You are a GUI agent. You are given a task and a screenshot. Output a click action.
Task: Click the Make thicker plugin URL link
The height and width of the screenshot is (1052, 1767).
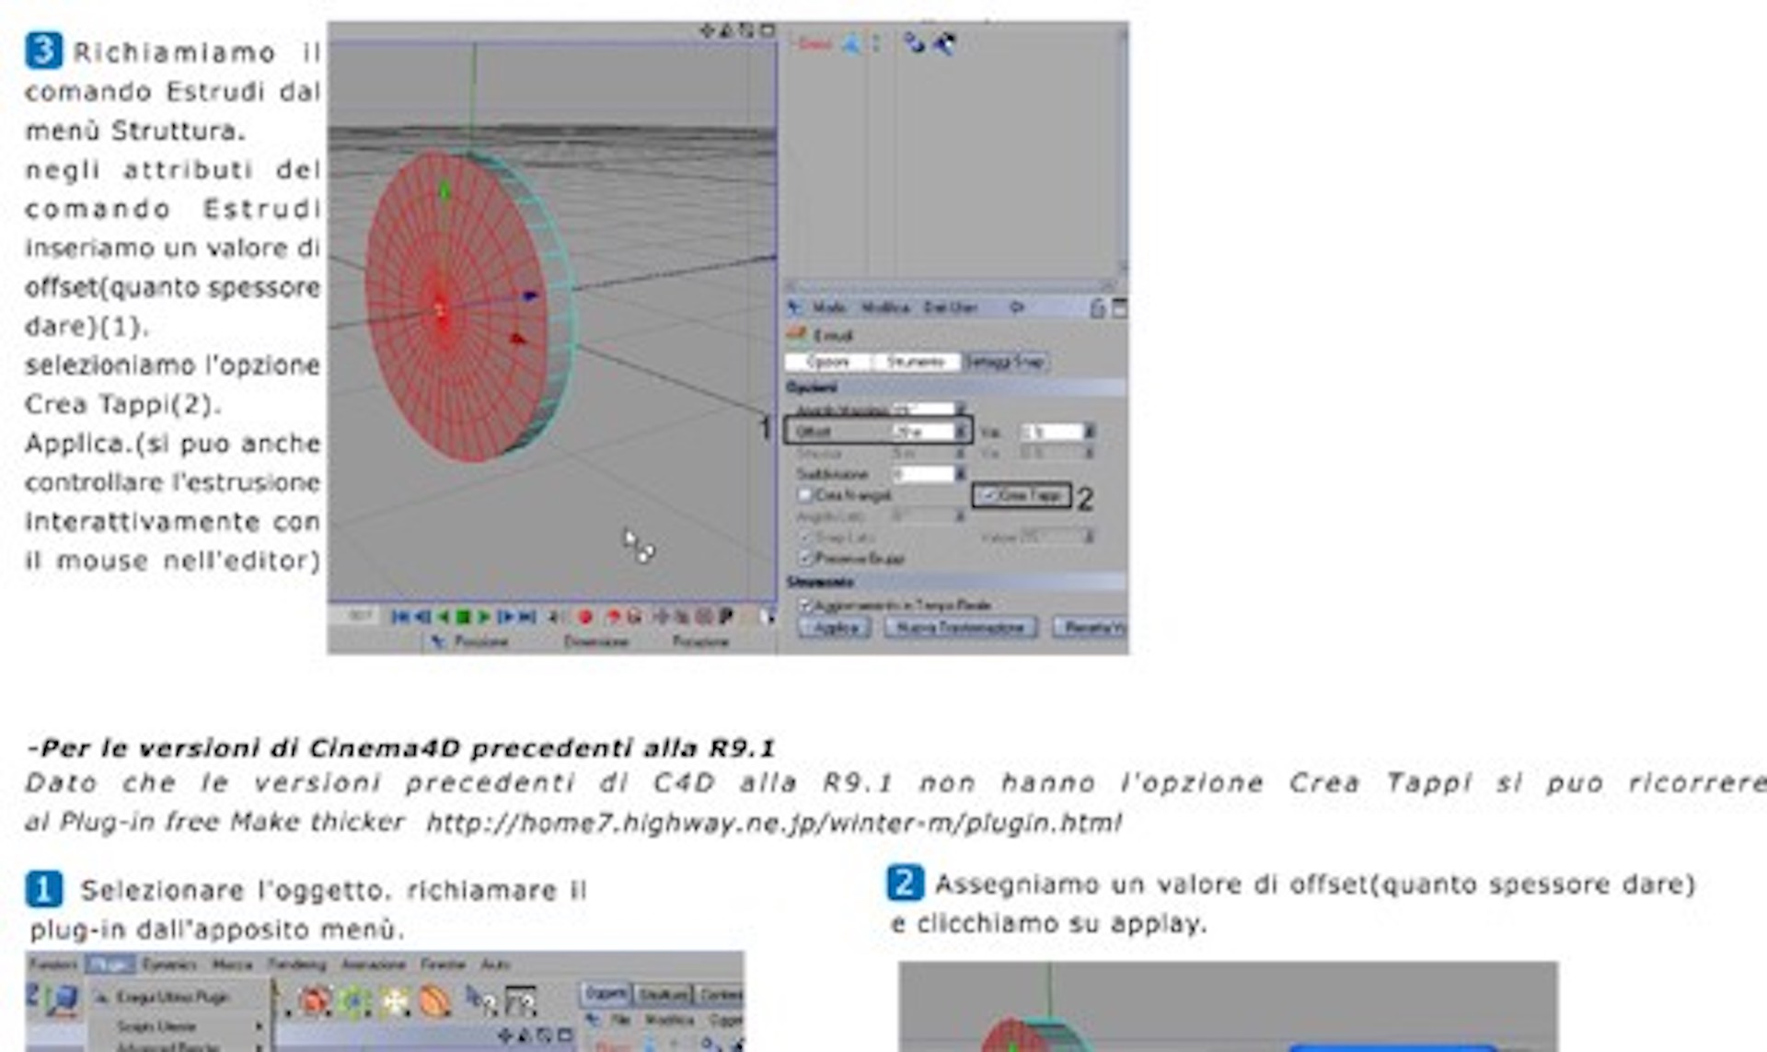[x=773, y=822]
